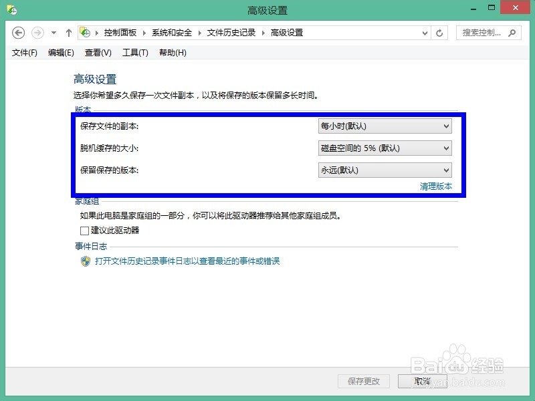Viewport: 535px width, 401px height.
Task: Click the 保存更改 button
Action: tap(363, 382)
